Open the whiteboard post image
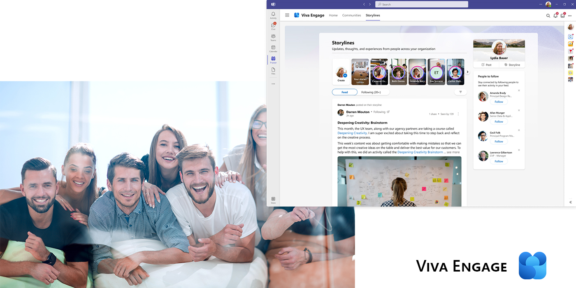Image resolution: width=576 pixels, height=288 pixels. click(399, 181)
